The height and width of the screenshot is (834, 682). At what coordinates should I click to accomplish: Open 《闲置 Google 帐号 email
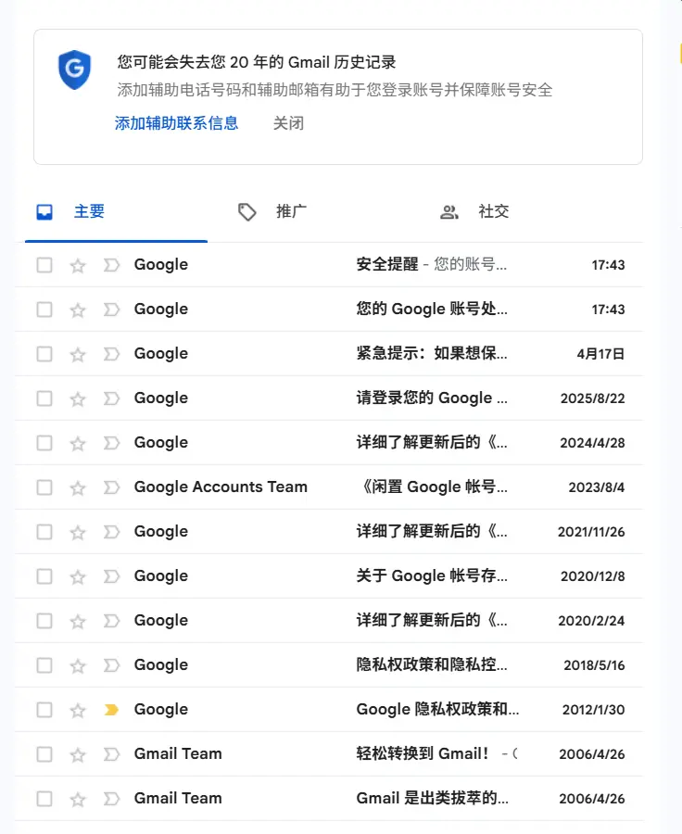(x=432, y=486)
